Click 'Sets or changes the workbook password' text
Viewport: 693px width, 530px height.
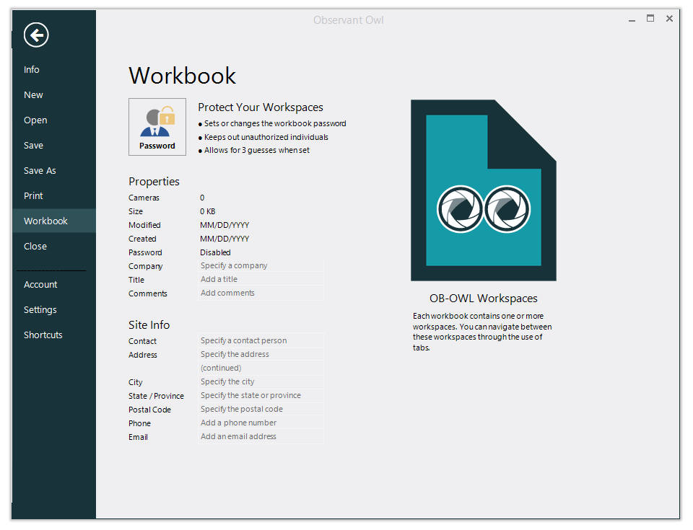(x=275, y=124)
